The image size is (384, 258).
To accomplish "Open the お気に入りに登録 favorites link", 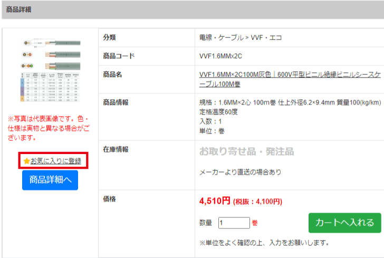I will [x=56, y=161].
